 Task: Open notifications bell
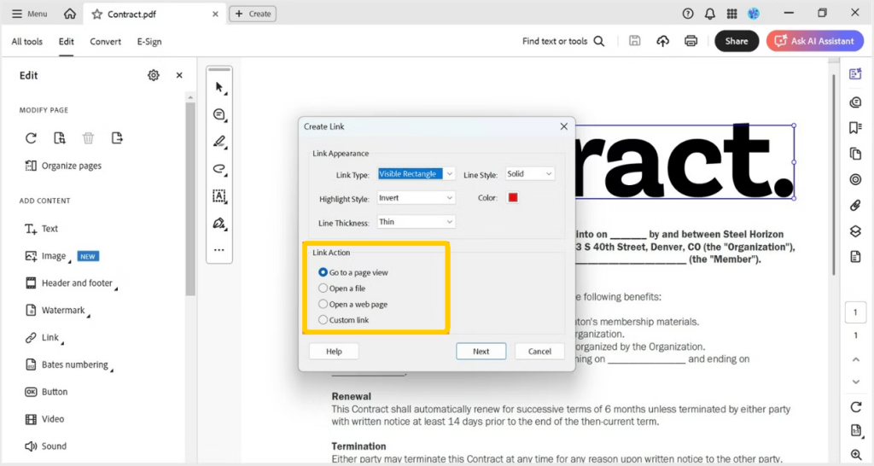click(709, 14)
